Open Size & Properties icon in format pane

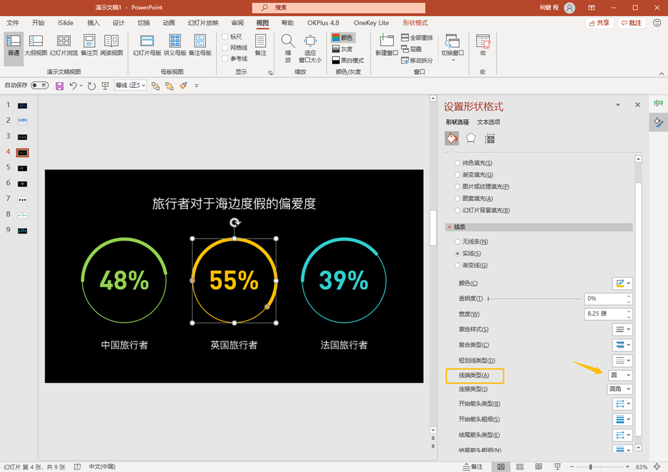(489, 138)
